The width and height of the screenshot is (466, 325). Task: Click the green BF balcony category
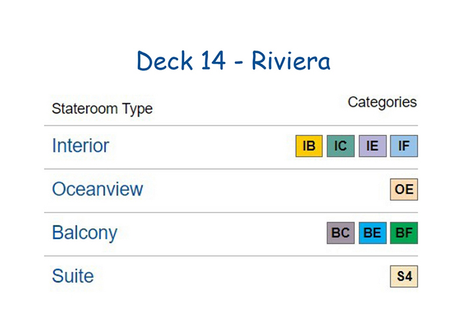tap(404, 233)
